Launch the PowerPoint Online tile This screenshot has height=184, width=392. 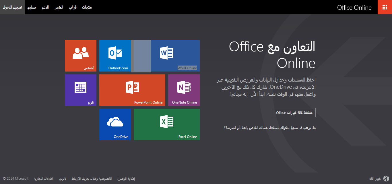pyautogui.click(x=132, y=90)
